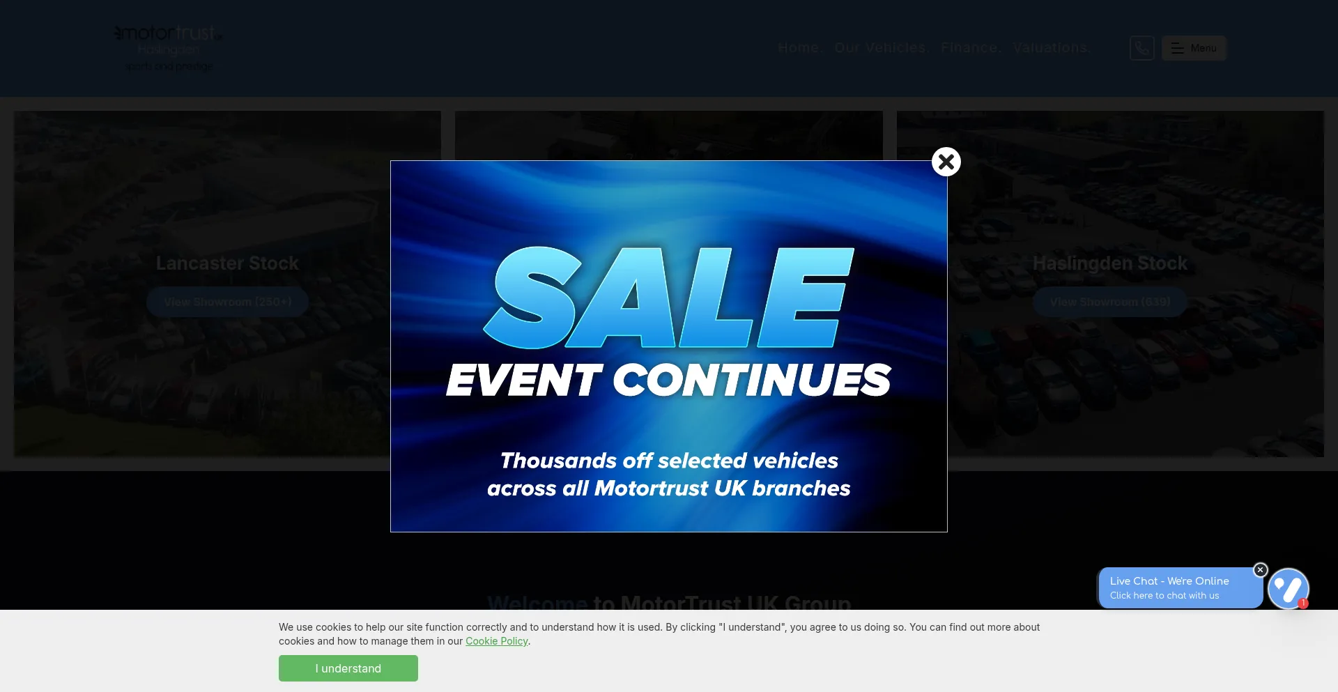Screen dimensions: 1338x692
Task: Click the Motortrust logo
Action: [x=168, y=48]
